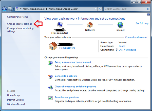Open the Home network link
The width and height of the screenshot is (152, 111).
67,48
